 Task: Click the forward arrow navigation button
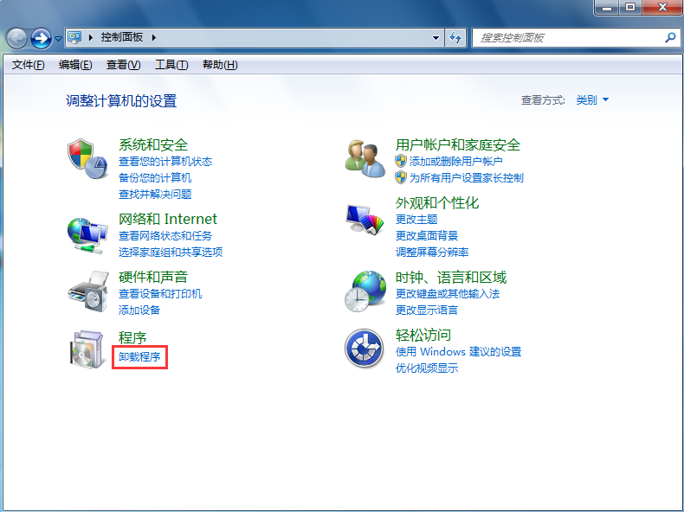[x=41, y=38]
